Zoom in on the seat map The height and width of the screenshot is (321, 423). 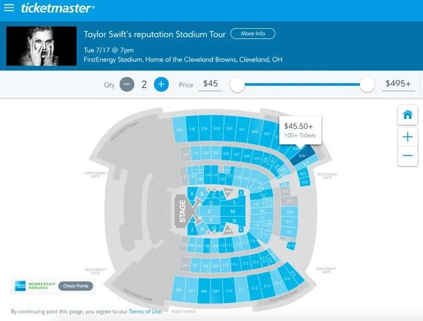click(407, 137)
